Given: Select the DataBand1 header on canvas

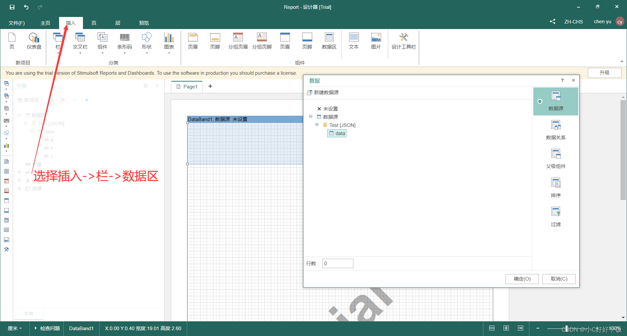Looking at the screenshot, I should 245,119.
